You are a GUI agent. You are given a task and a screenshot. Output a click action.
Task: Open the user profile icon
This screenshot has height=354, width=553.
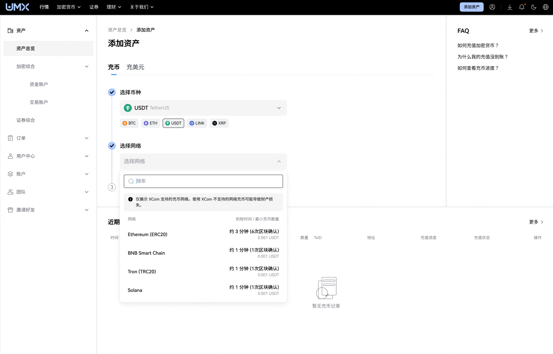point(492,7)
